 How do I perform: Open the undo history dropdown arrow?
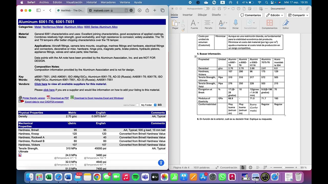coord(228,9)
